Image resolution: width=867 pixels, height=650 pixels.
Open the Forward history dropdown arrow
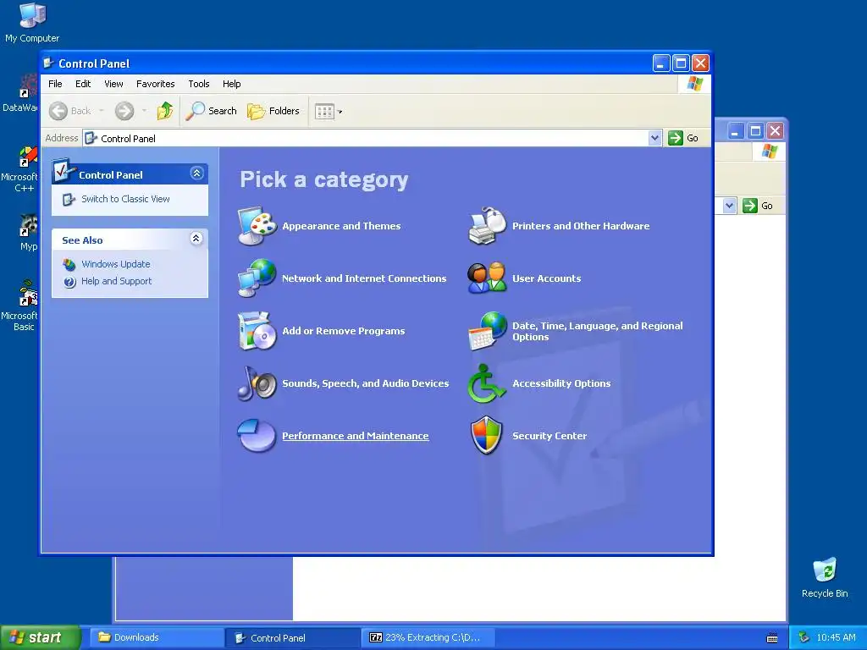144,111
